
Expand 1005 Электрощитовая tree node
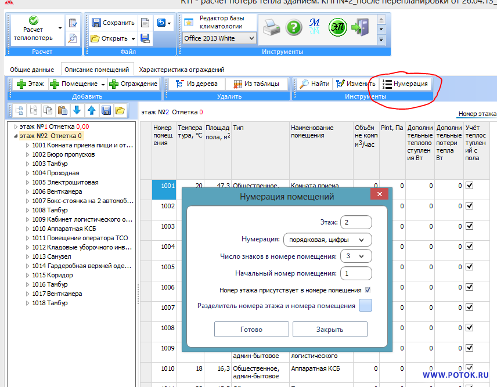[x=27, y=182]
